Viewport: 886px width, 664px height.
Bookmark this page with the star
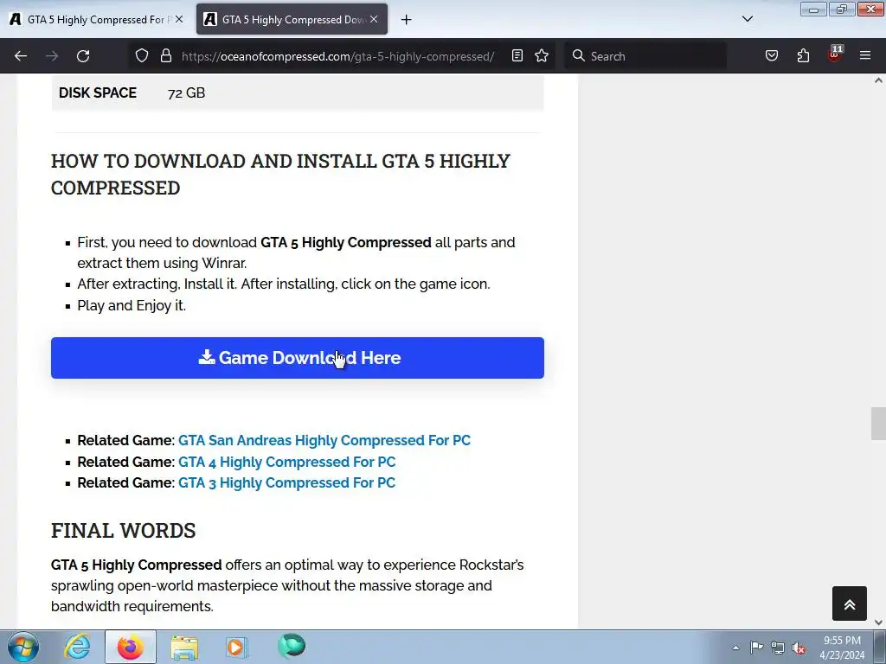542,56
